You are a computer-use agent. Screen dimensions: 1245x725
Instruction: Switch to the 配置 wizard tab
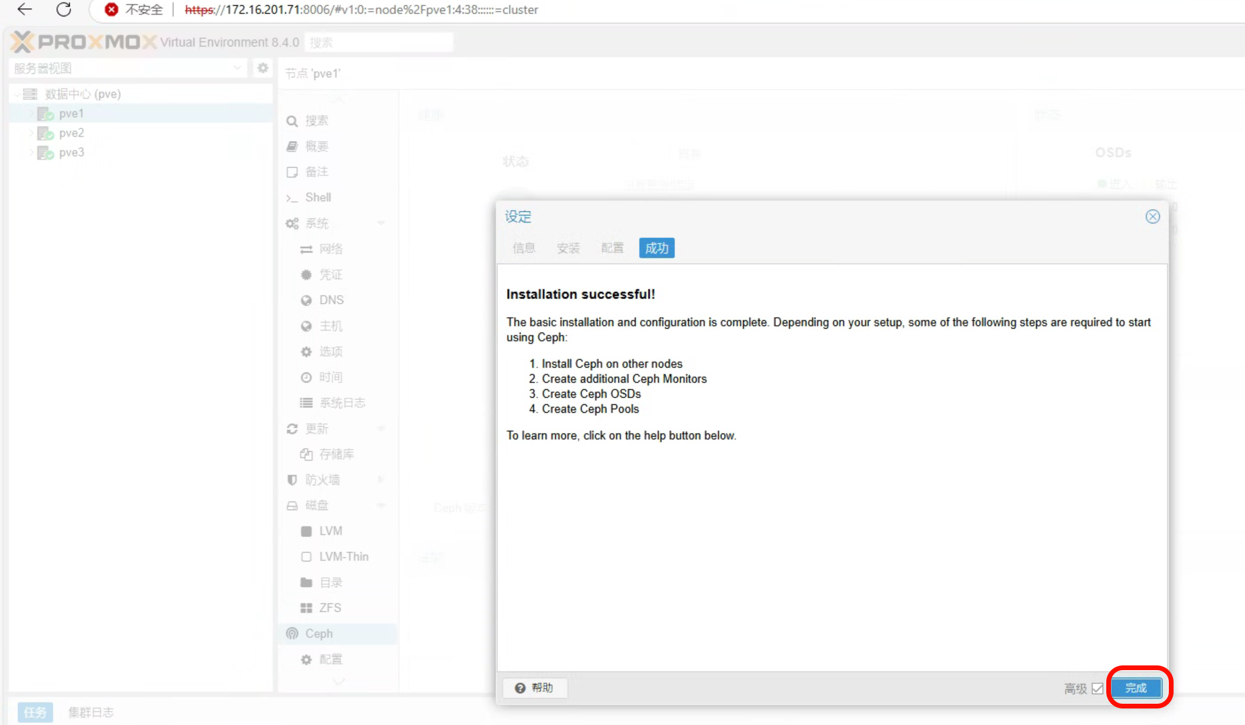(612, 248)
